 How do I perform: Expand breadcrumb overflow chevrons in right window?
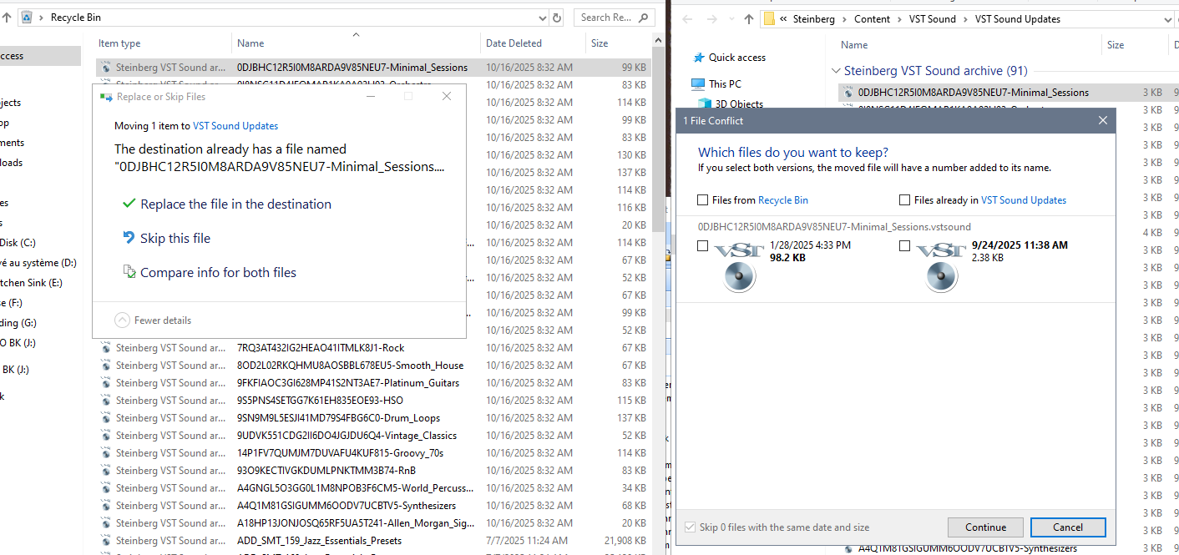point(784,19)
